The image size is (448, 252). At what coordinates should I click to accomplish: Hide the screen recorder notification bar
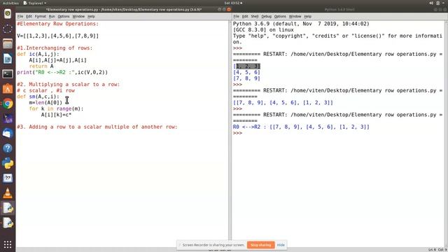(281, 245)
